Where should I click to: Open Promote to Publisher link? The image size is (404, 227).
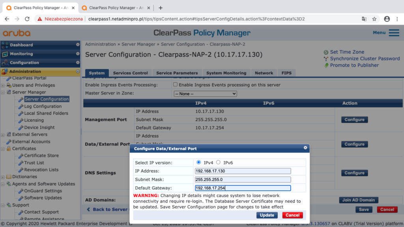(x=354, y=65)
